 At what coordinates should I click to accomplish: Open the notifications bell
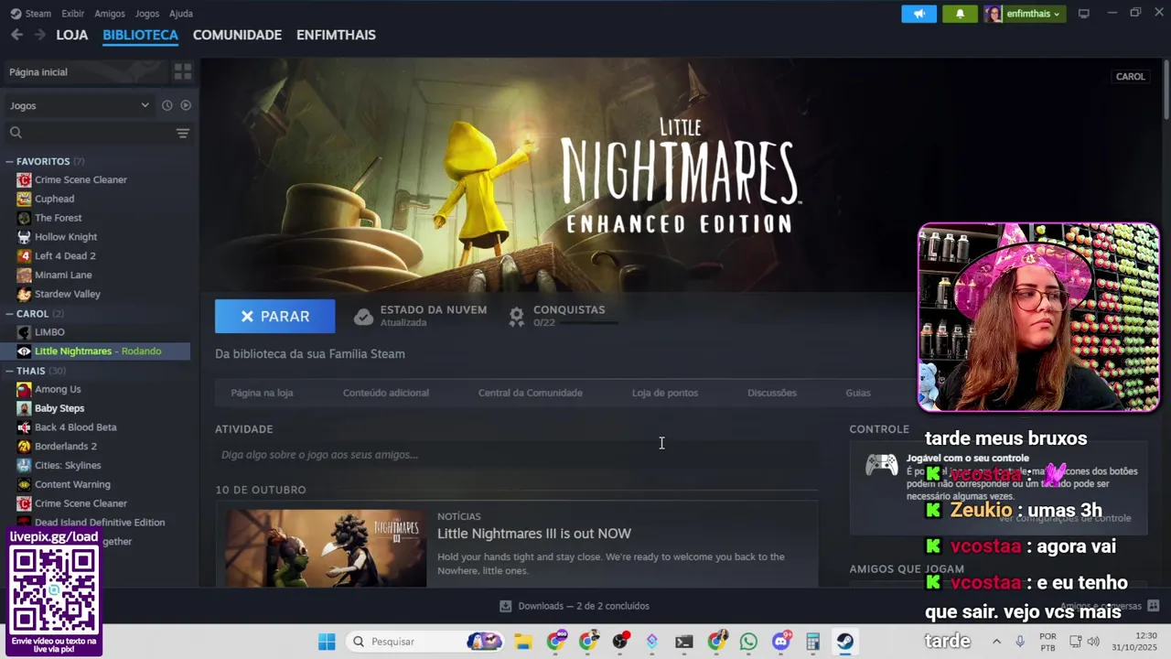pyautogui.click(x=960, y=14)
